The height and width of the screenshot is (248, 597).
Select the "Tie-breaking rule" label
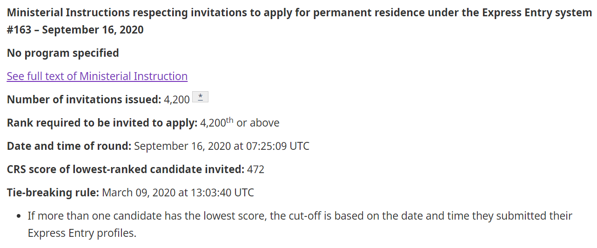point(53,193)
